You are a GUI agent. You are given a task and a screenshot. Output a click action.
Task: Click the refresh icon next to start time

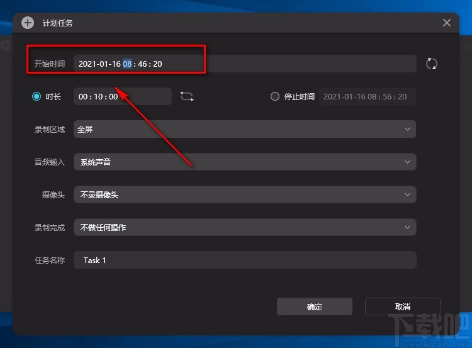click(x=432, y=64)
